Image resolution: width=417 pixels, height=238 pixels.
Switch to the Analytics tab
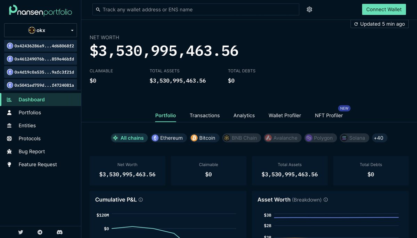point(244,116)
